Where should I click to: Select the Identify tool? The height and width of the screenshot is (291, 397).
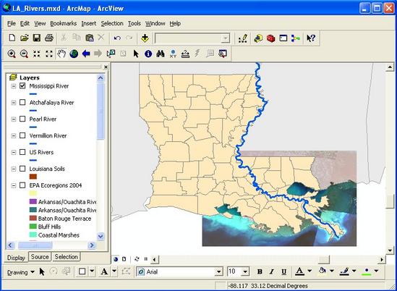pos(148,54)
